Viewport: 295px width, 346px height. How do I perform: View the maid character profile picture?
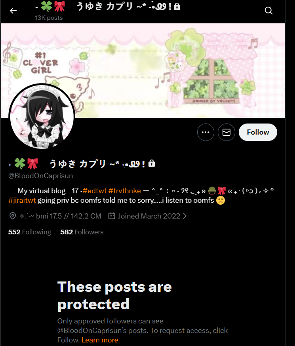point(42,116)
